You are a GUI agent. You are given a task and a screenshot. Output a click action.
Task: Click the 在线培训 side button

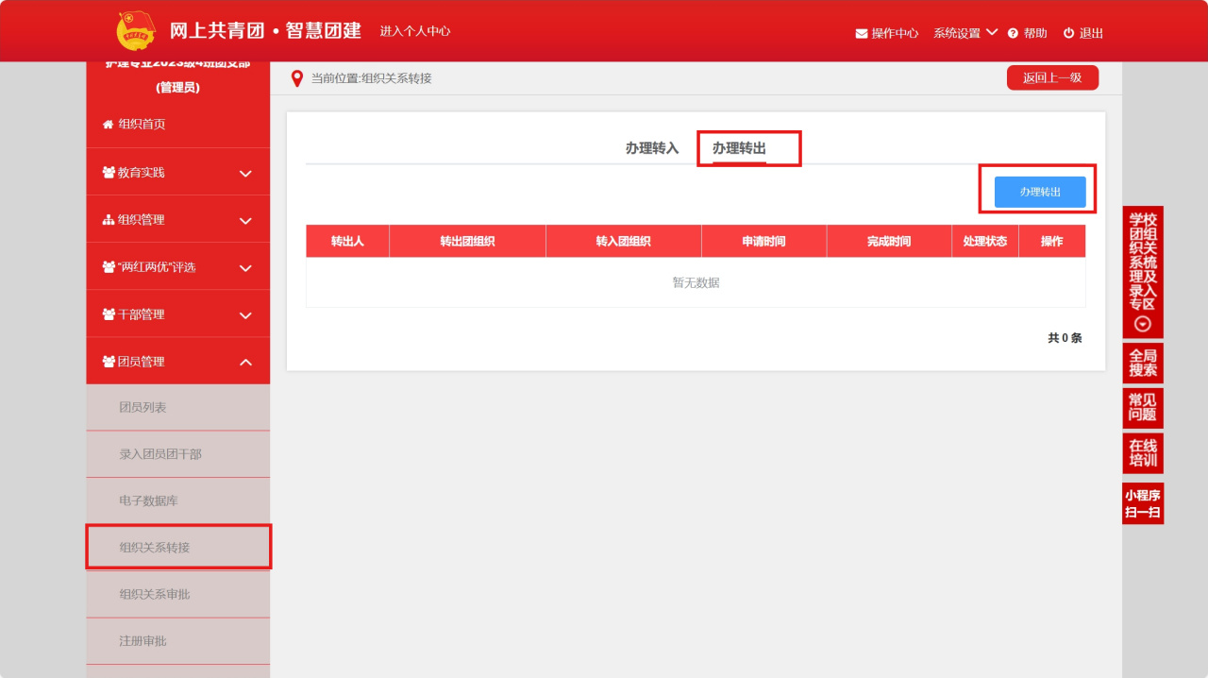1143,453
